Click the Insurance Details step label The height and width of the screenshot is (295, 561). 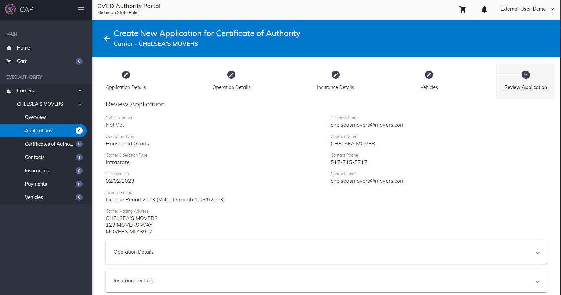pos(335,87)
